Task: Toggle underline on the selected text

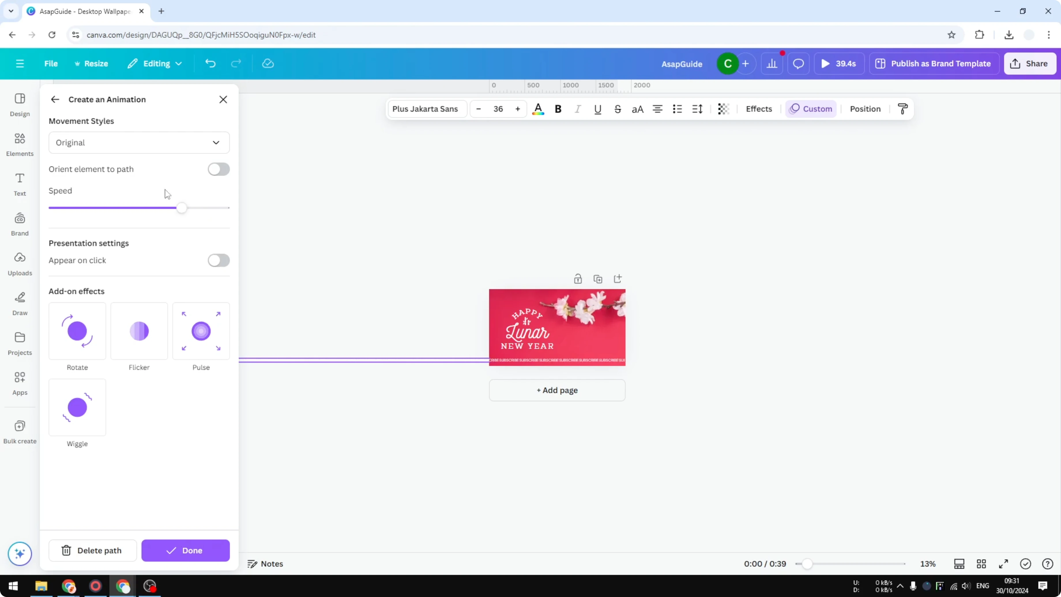Action: click(598, 109)
